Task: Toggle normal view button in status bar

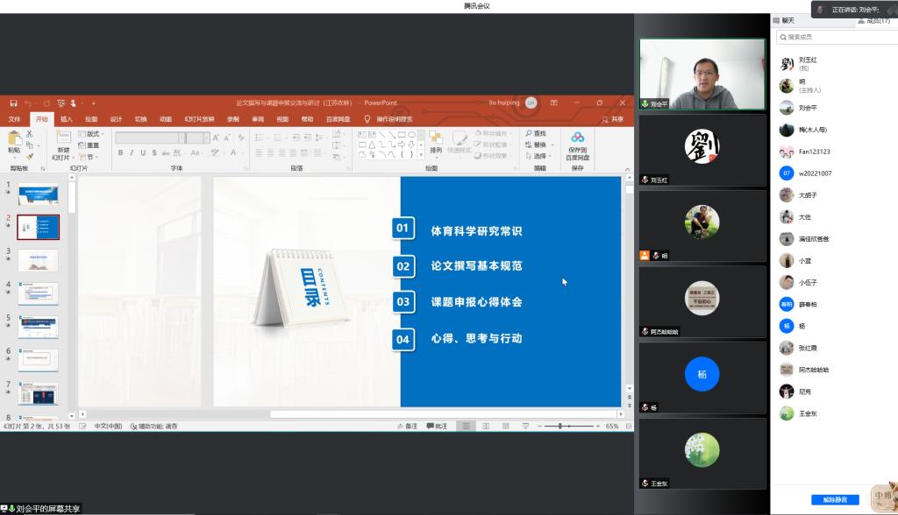Action: (467, 427)
